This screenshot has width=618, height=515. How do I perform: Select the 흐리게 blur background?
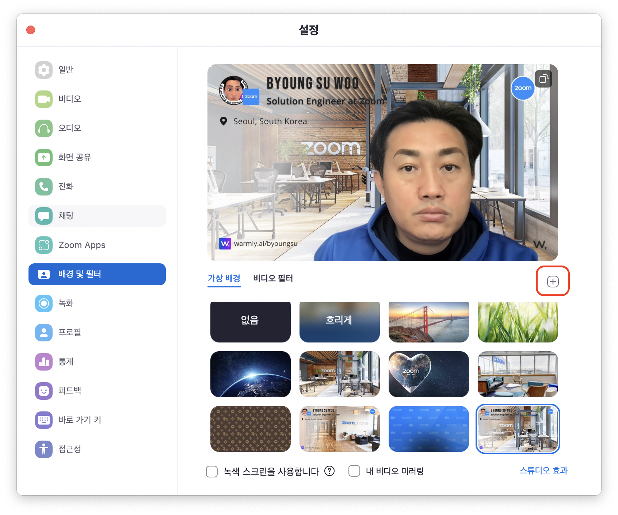(340, 322)
